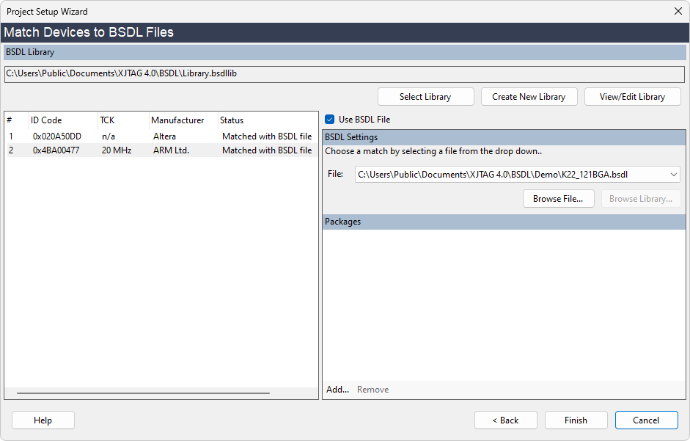Screen dimensions: 690x441
Task: Open View/Edit Library
Action: 632,97
